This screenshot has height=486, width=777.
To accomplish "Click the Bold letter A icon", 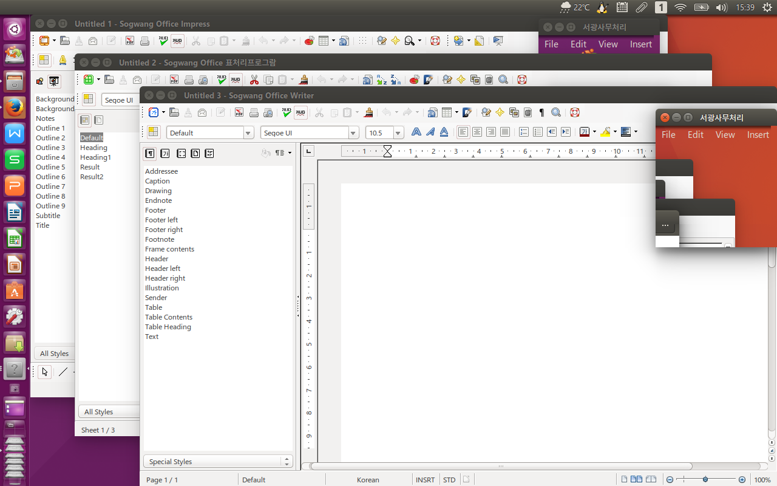I will pyautogui.click(x=416, y=132).
